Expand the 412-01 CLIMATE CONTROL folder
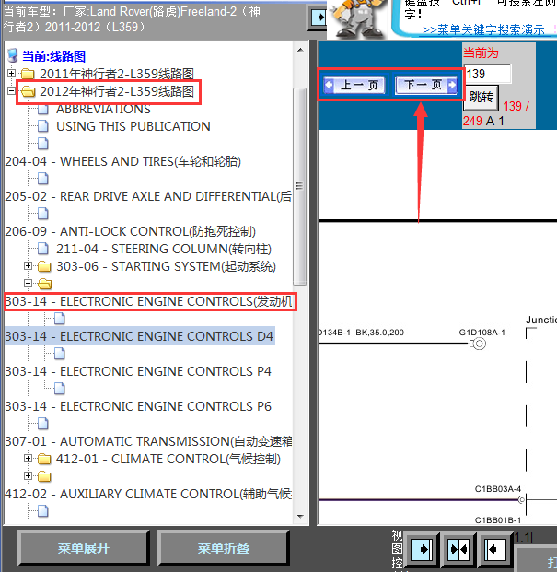 pos(28,459)
